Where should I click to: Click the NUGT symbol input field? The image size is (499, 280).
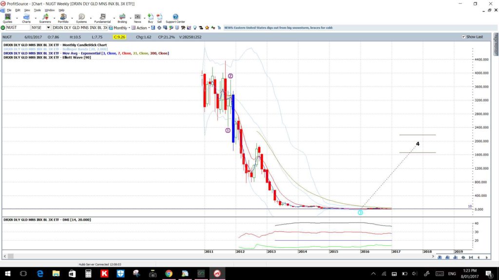[18, 28]
